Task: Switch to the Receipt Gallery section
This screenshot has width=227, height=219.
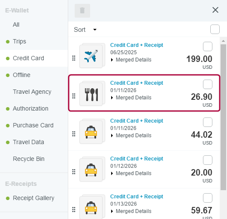Action: tap(33, 198)
